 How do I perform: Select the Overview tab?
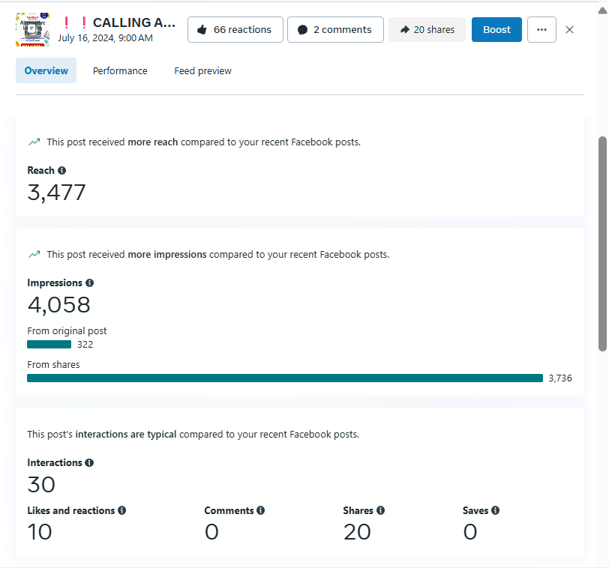(46, 71)
